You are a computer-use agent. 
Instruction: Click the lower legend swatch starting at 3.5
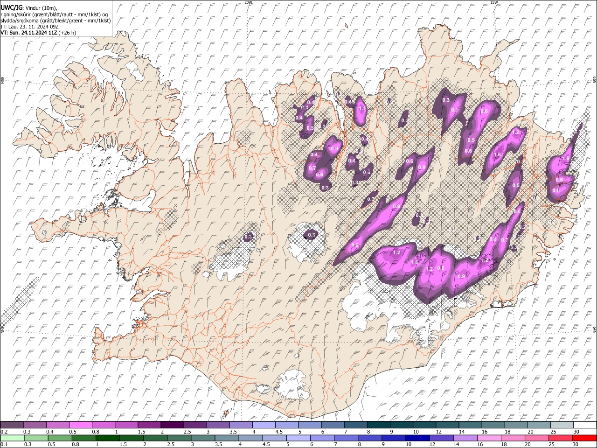pyautogui.click(x=227, y=438)
